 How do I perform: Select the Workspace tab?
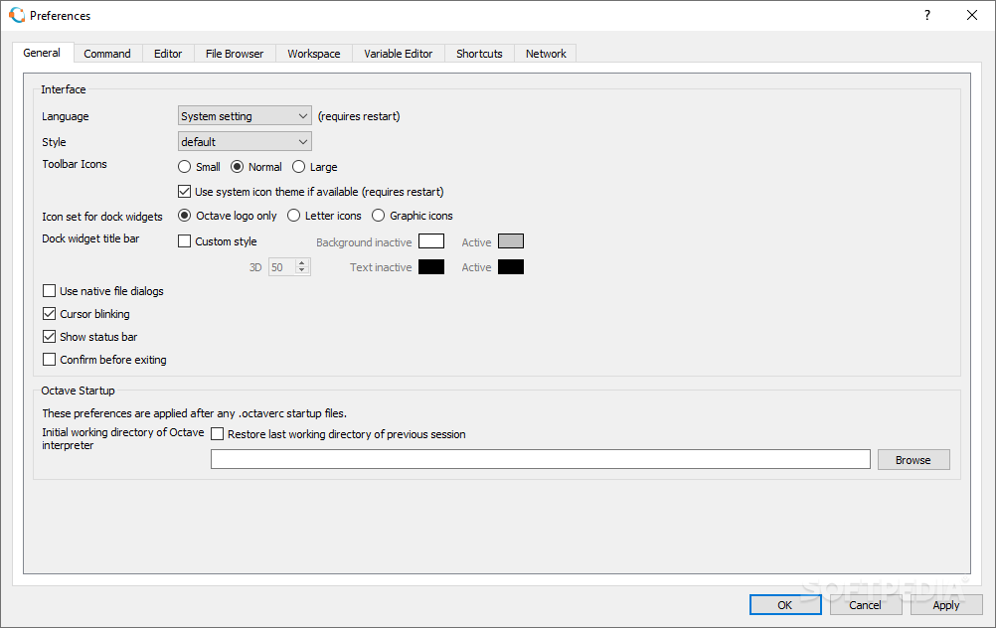click(314, 54)
